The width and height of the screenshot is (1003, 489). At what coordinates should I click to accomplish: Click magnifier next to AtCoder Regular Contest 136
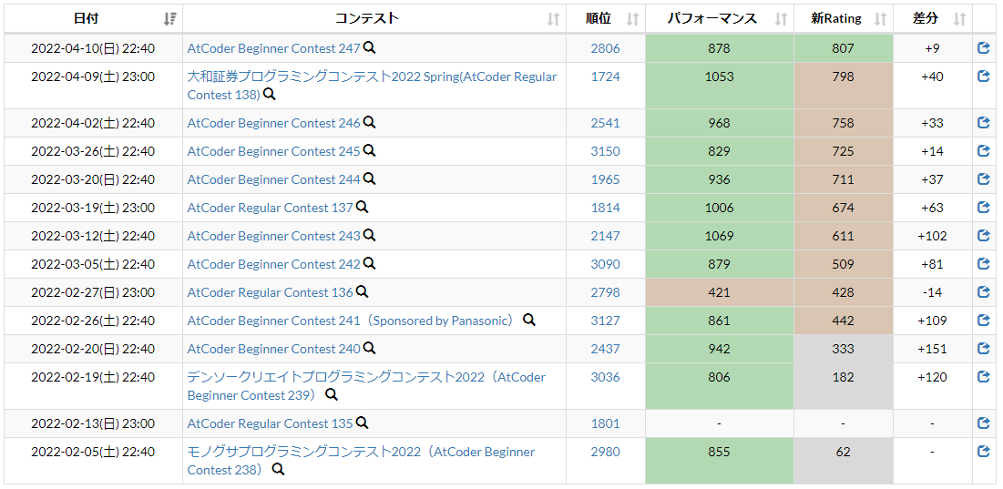pyautogui.click(x=362, y=291)
